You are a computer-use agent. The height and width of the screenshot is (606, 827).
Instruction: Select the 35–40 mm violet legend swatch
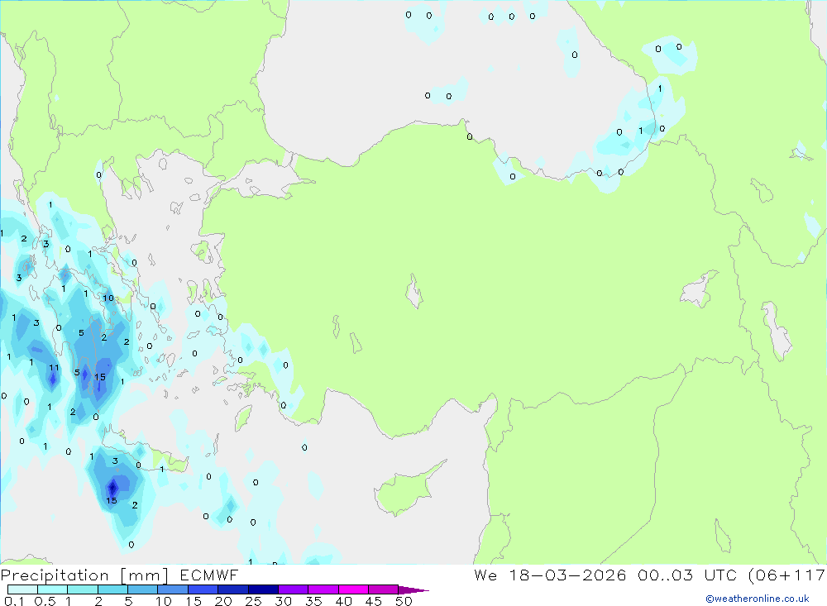(323, 589)
